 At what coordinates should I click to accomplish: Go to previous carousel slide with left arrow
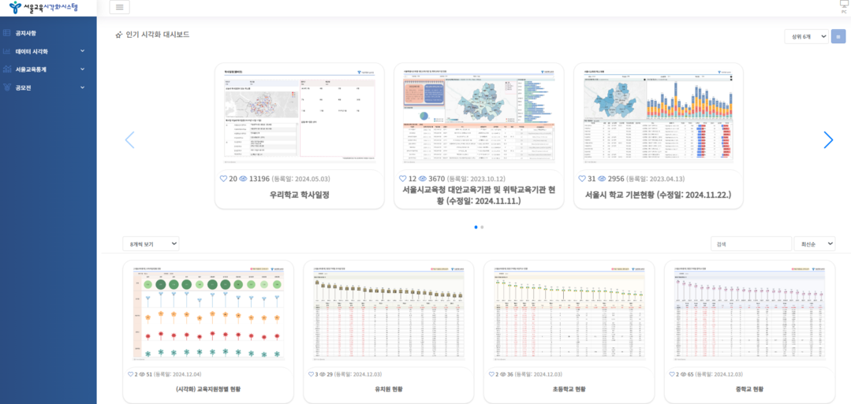(x=129, y=140)
